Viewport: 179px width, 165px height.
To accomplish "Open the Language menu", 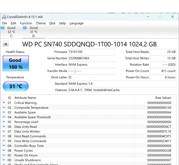I will point(76,23).
